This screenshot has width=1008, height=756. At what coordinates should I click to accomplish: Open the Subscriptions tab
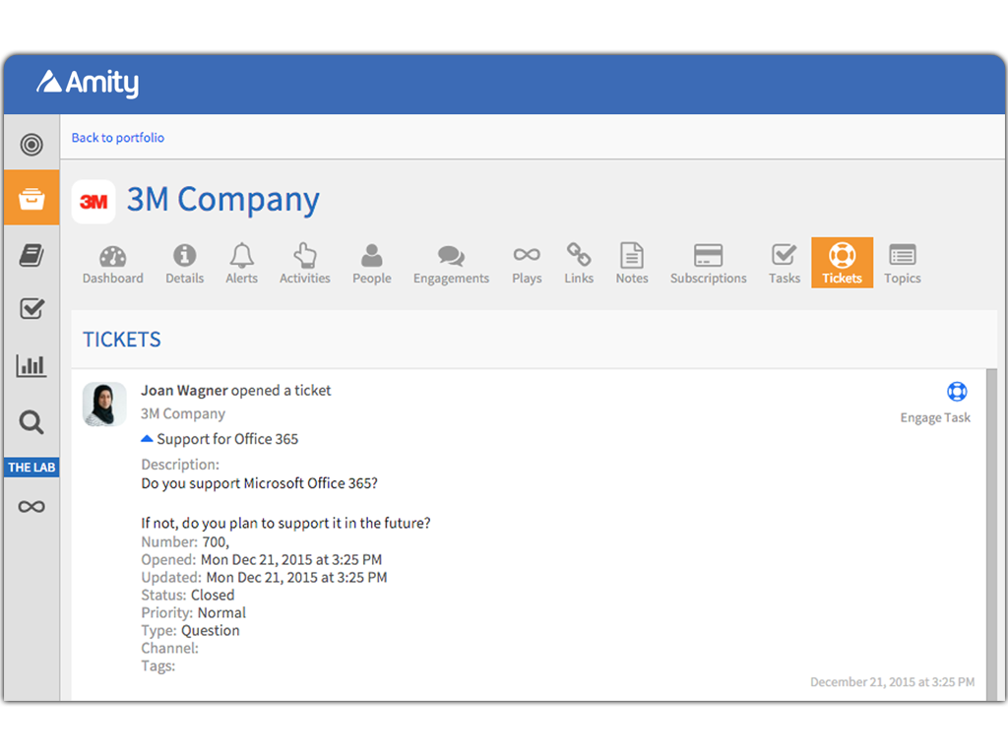click(708, 264)
